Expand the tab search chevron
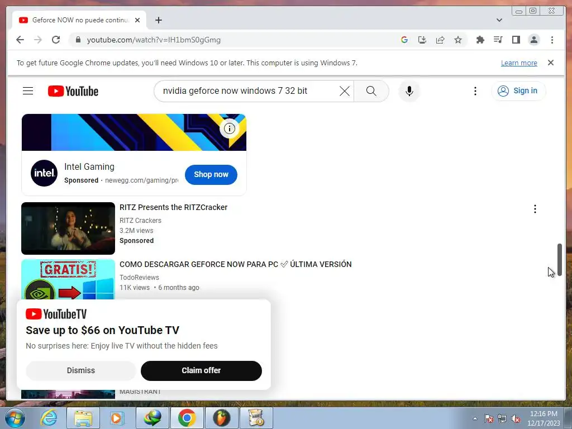572x429 pixels. [x=499, y=20]
